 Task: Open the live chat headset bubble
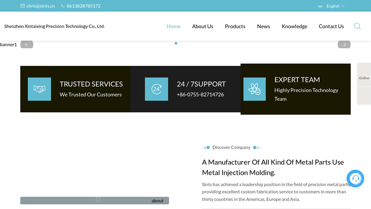(355, 178)
